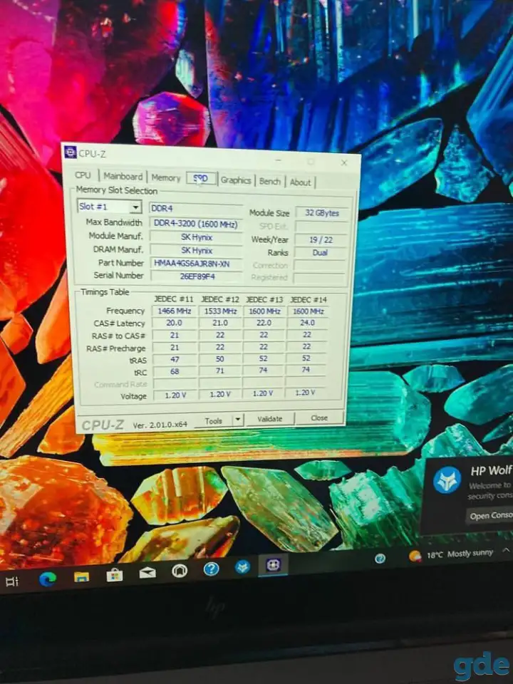Image resolution: width=513 pixels, height=684 pixels.
Task: Click the Close button in CPU-Z
Action: 319,418
